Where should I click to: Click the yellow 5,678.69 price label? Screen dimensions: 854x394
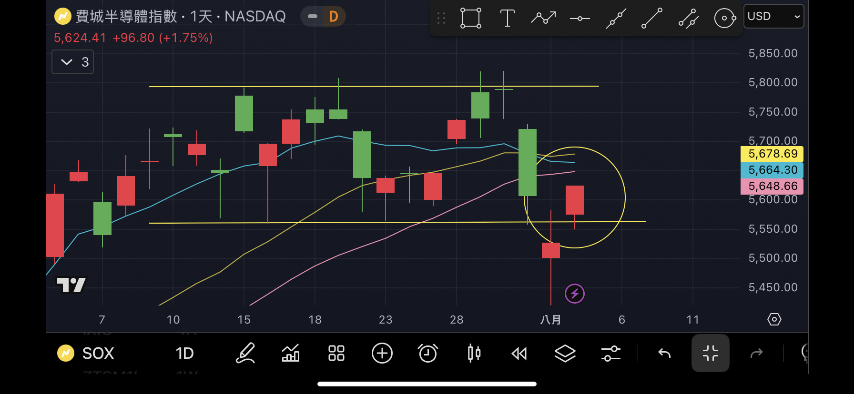pos(772,154)
